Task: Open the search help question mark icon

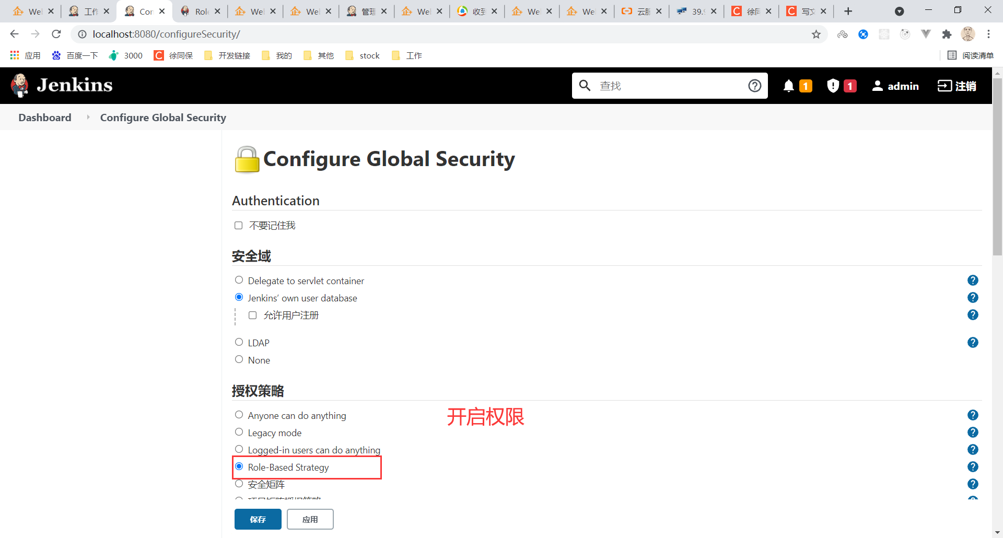Action: point(754,86)
